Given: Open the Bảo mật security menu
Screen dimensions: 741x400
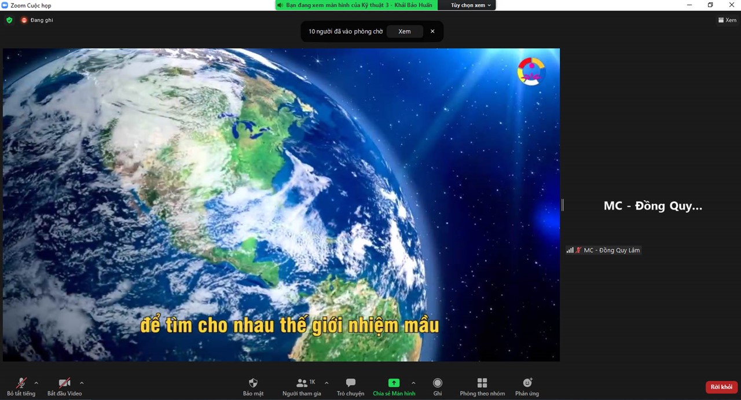Looking at the screenshot, I should 253,387.
